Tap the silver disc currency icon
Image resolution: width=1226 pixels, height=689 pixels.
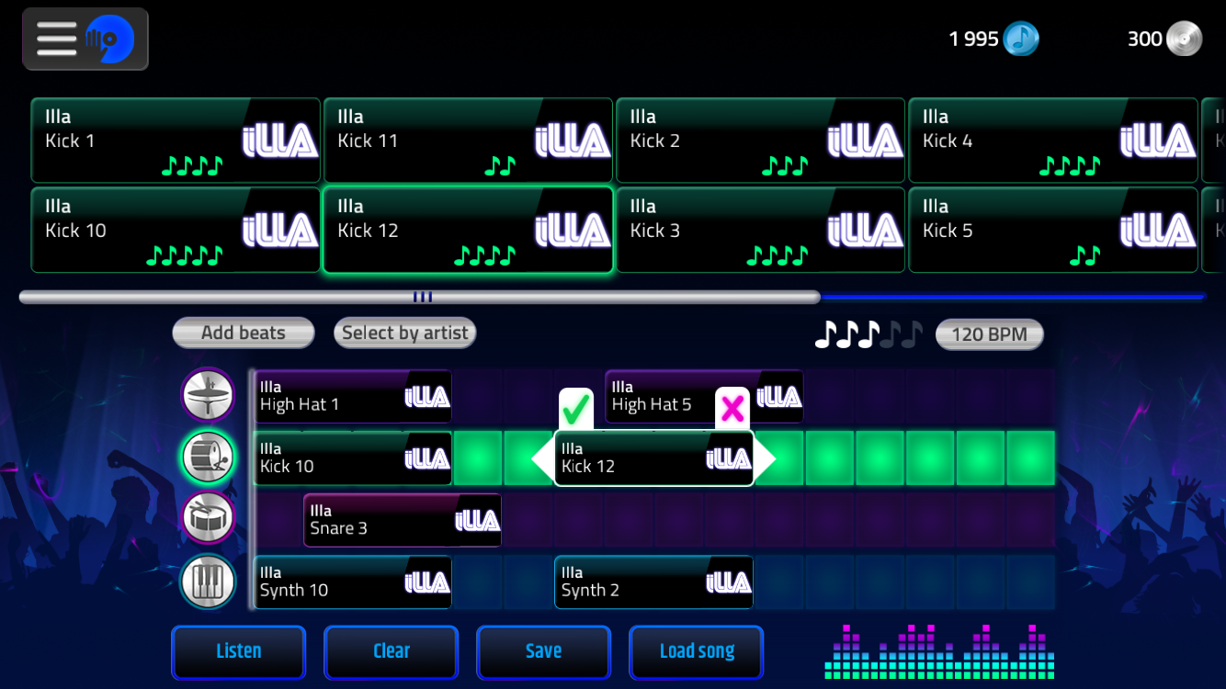tap(1184, 39)
